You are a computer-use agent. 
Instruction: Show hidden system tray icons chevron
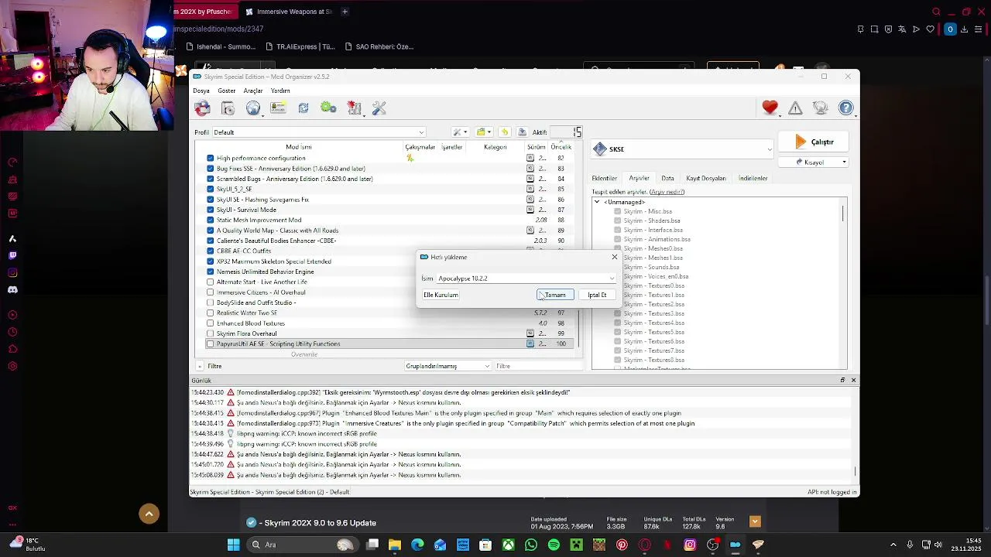893,545
